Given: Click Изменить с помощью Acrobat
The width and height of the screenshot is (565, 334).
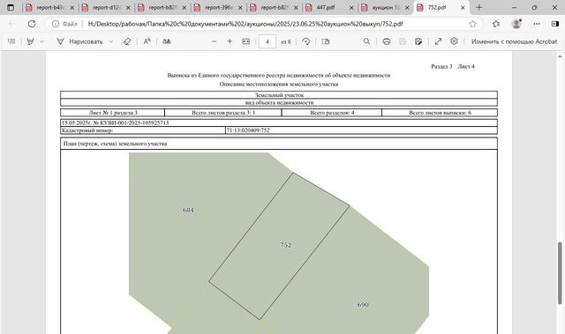Looking at the screenshot, I should tap(514, 41).
